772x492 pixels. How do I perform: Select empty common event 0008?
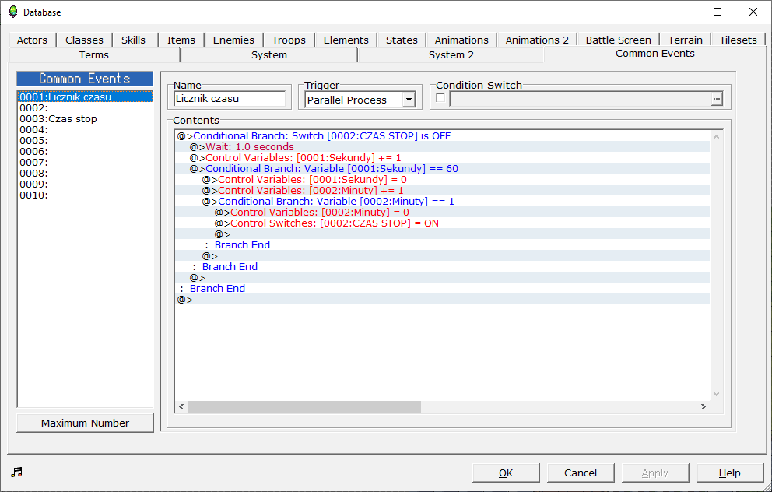85,174
